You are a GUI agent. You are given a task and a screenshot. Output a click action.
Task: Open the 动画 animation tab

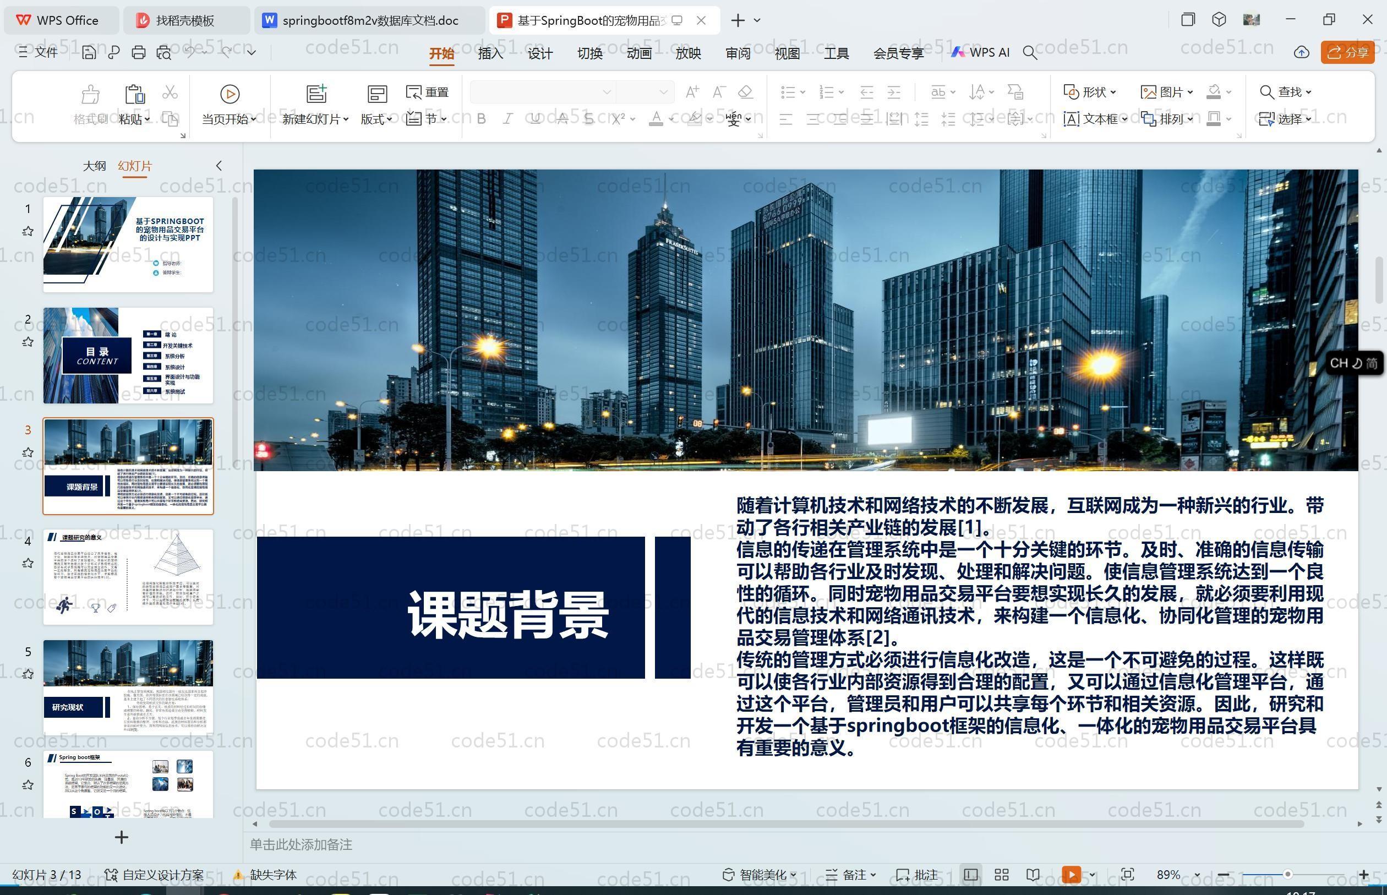tap(638, 53)
